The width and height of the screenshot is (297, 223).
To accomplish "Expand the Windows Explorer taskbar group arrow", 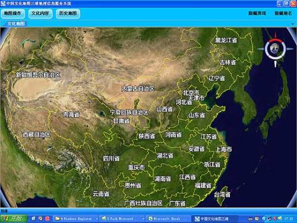I will pos(97,219).
